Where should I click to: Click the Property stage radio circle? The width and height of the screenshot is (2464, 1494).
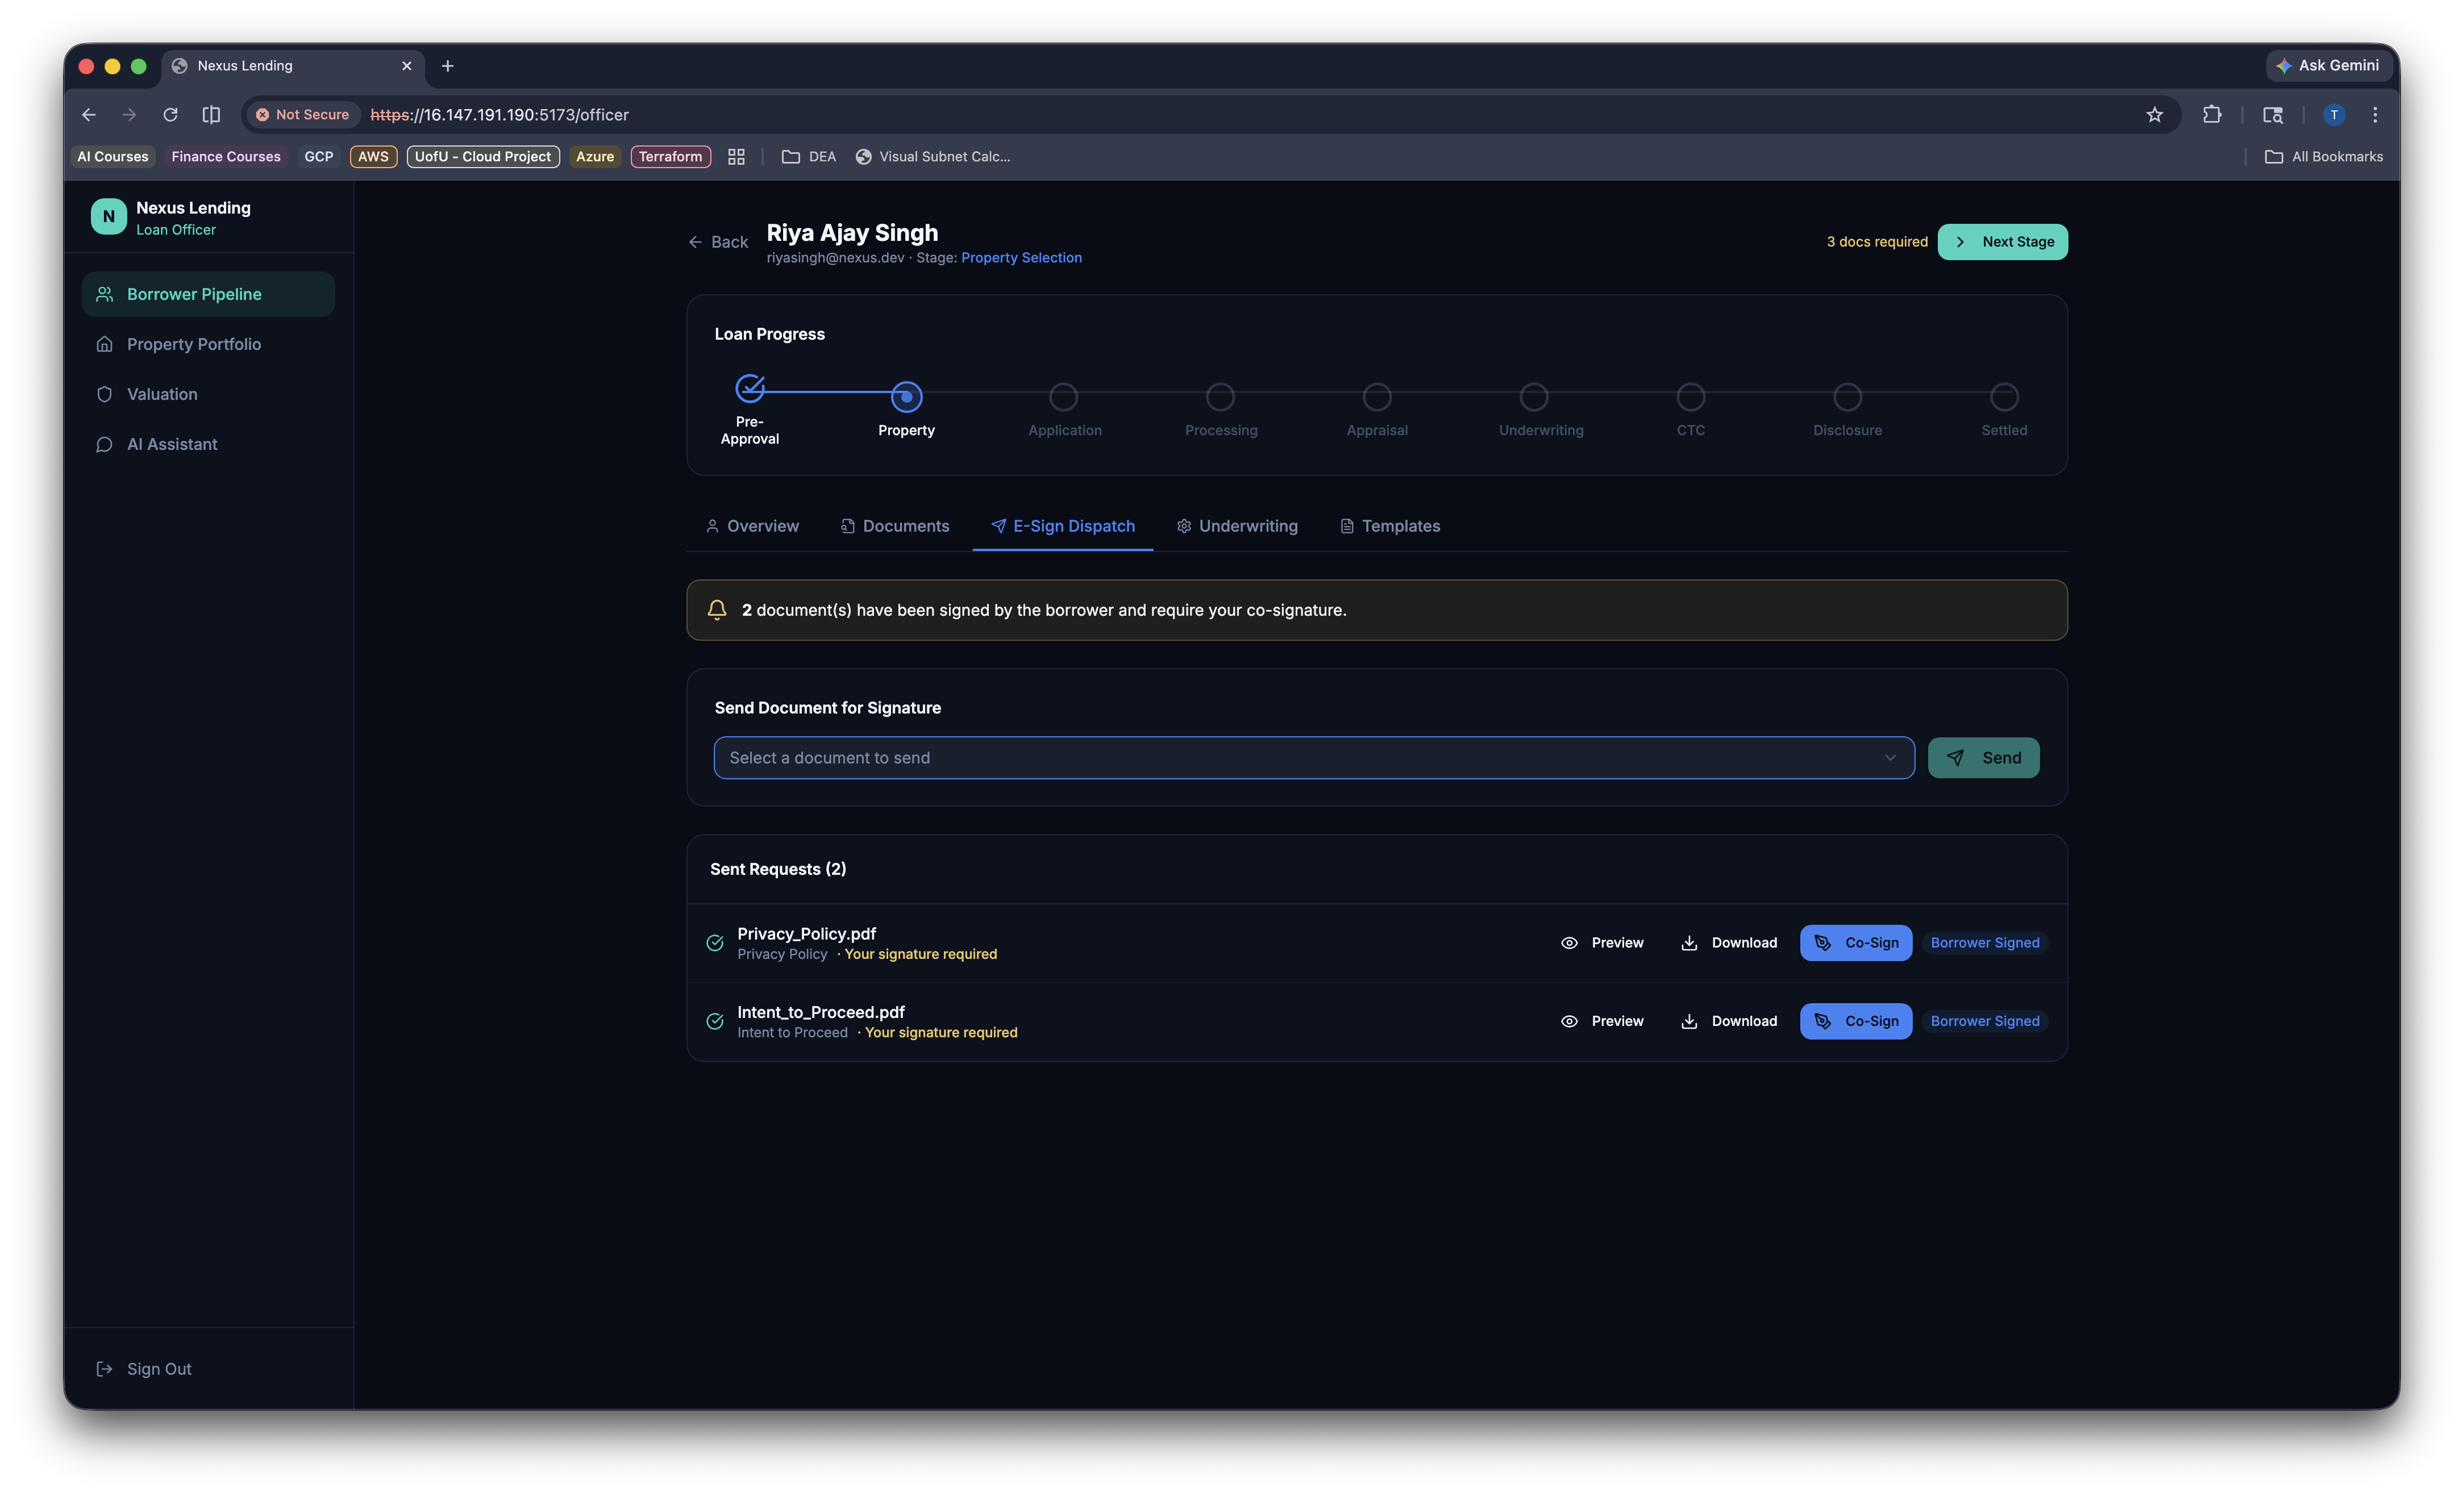coord(906,397)
